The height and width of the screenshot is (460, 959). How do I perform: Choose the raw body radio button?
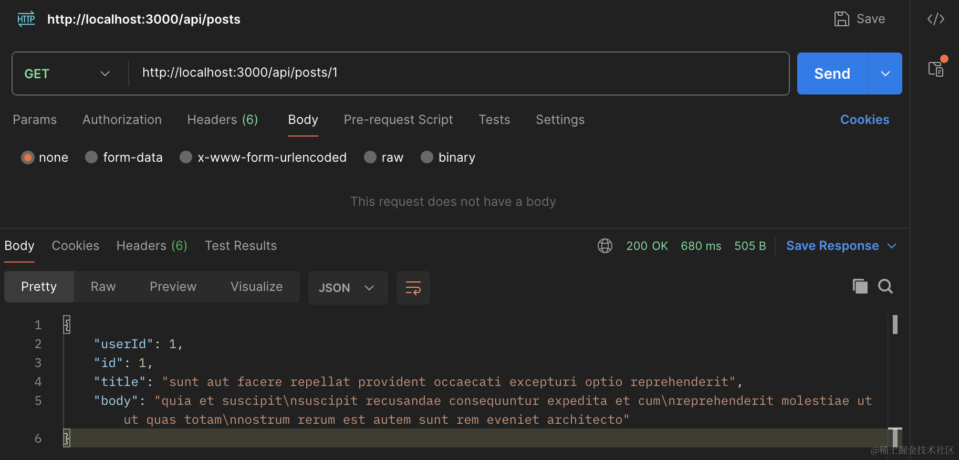[x=370, y=158]
